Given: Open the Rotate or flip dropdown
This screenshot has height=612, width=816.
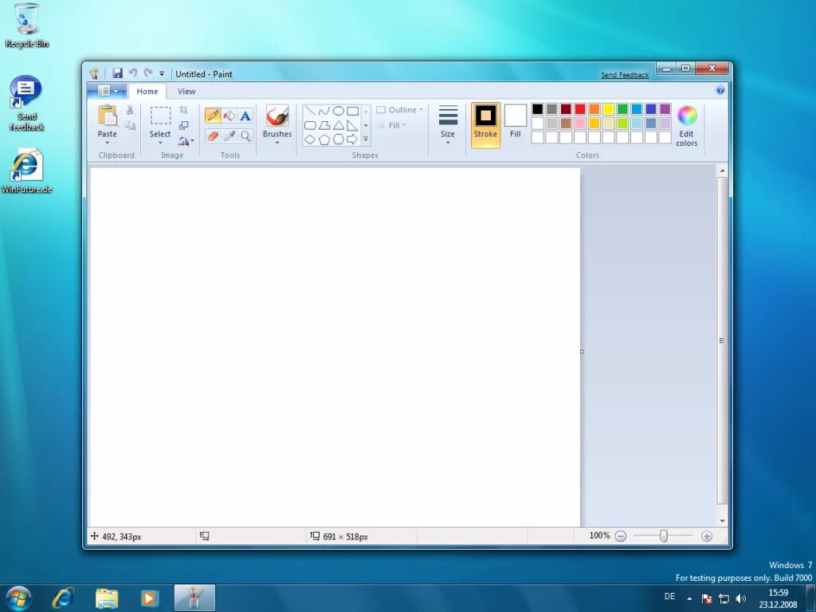Looking at the screenshot, I should tap(186, 140).
